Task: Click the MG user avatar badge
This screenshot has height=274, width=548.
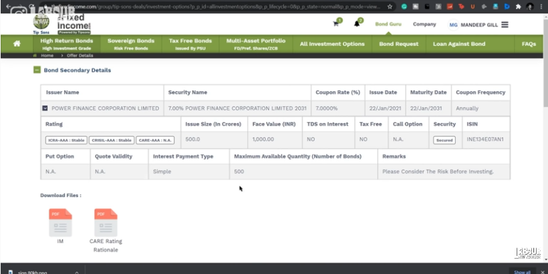Action: [x=453, y=25]
